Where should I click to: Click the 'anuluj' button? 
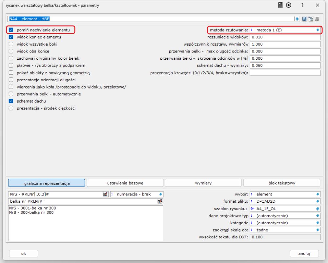click(304, 253)
